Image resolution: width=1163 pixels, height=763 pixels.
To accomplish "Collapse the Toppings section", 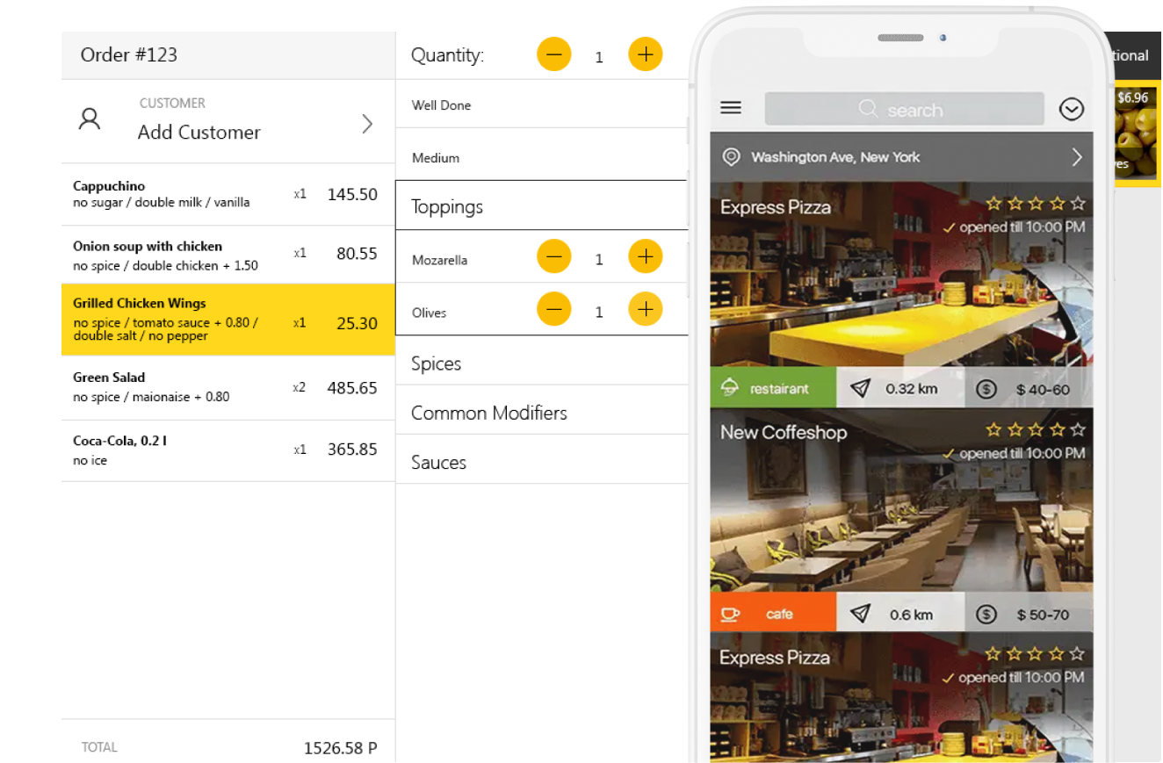I will 541,206.
